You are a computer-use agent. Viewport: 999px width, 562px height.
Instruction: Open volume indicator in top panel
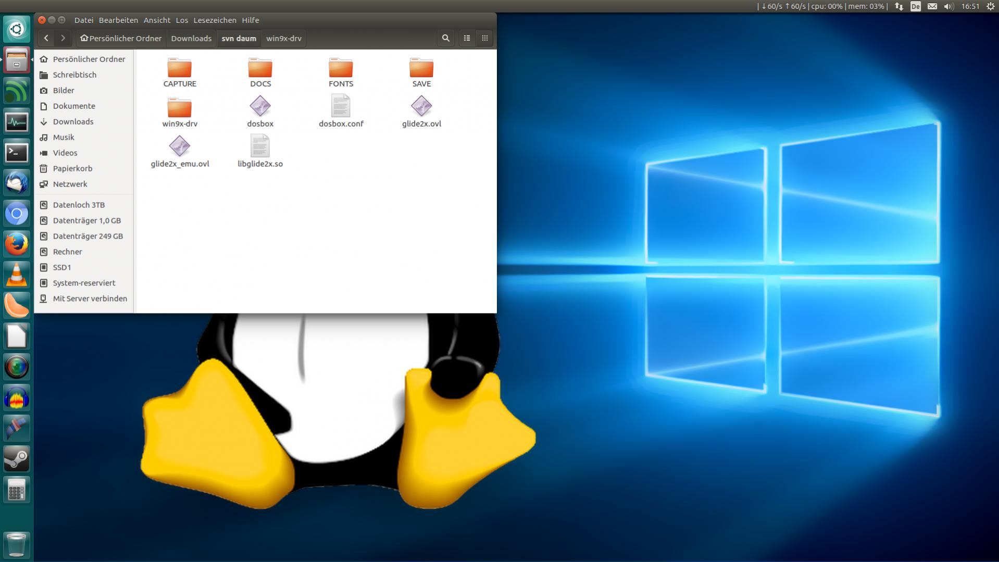pos(948,6)
